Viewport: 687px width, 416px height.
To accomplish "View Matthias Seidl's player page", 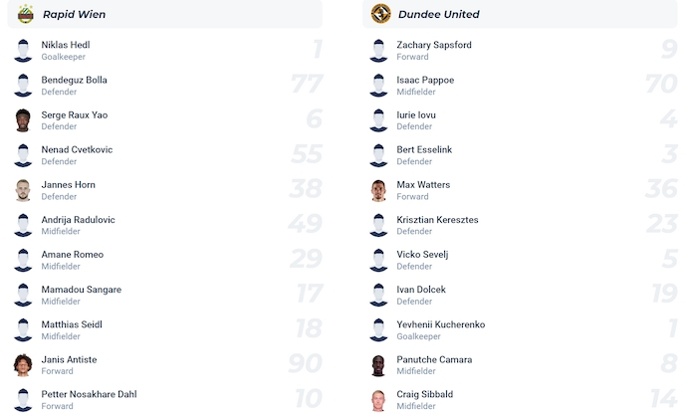I will click(x=72, y=324).
